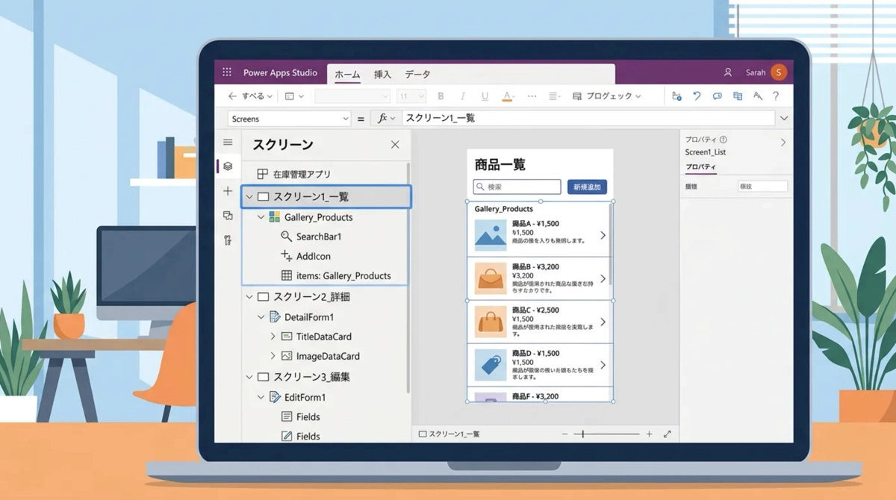The image size is (896, 500).
Task: Toggle italic text formatting
Action: pyautogui.click(x=463, y=96)
